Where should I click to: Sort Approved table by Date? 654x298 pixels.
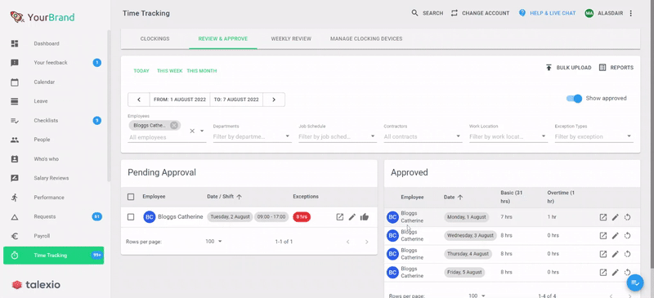[x=454, y=197]
